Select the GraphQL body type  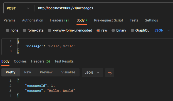[132, 30]
